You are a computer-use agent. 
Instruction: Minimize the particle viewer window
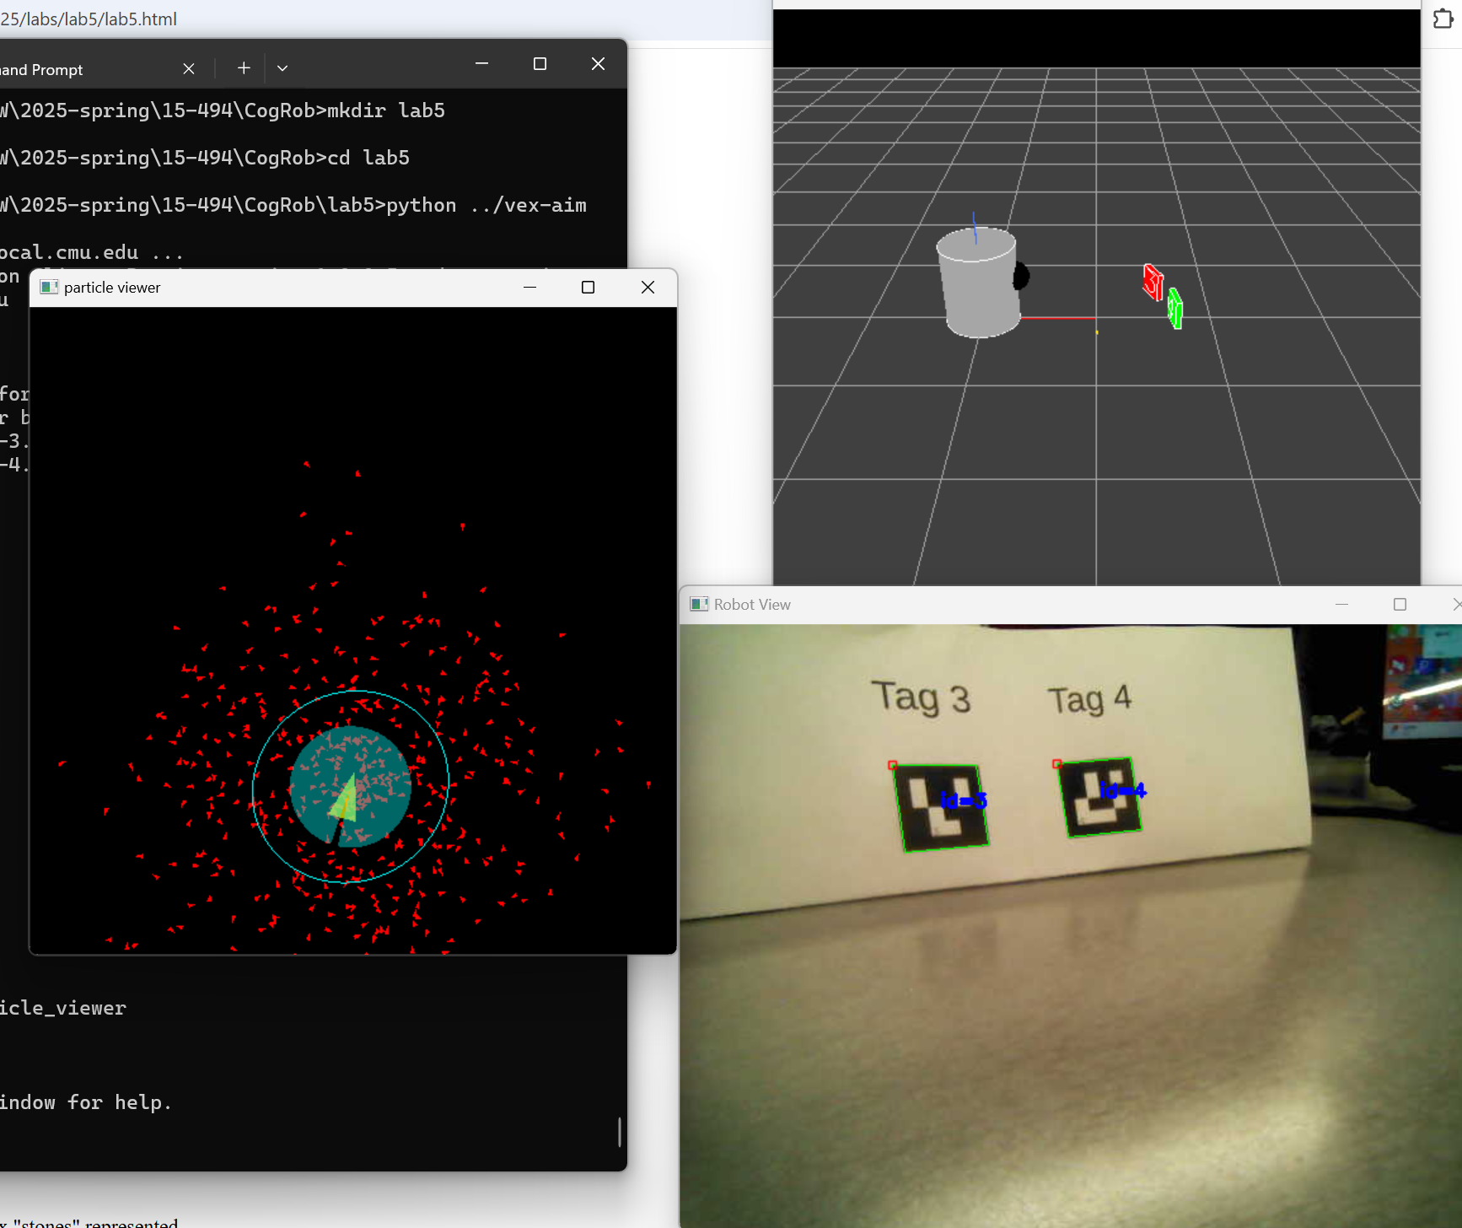click(x=529, y=288)
